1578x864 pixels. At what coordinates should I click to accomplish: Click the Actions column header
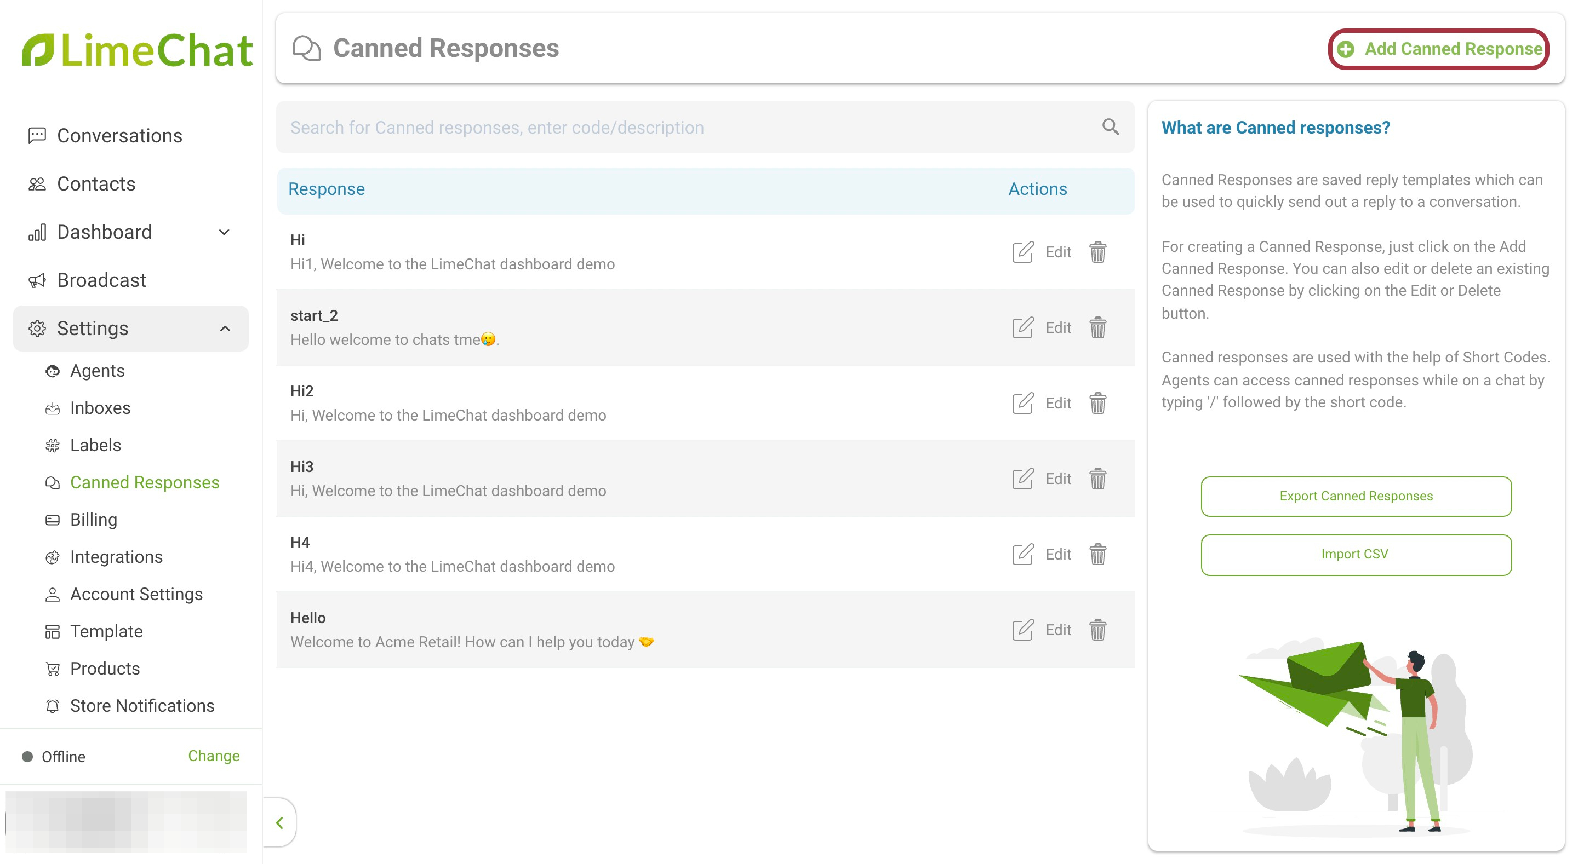pyautogui.click(x=1037, y=189)
